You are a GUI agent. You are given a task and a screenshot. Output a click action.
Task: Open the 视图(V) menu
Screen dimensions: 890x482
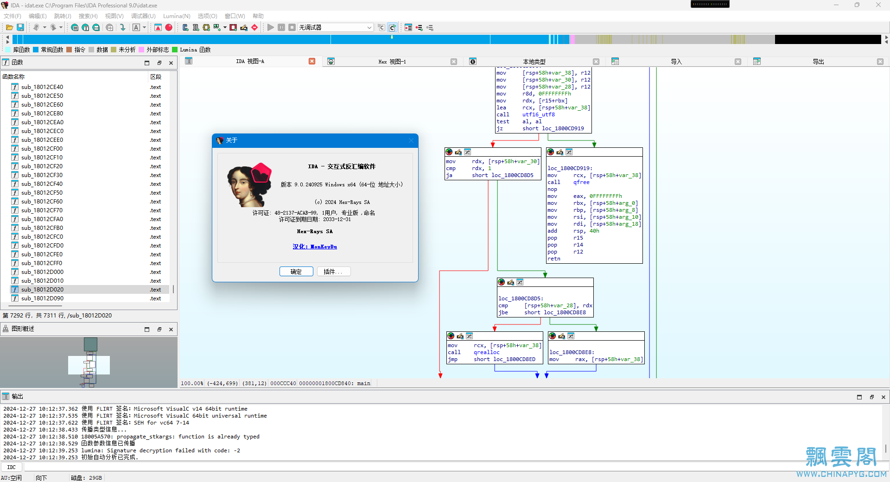coord(114,16)
